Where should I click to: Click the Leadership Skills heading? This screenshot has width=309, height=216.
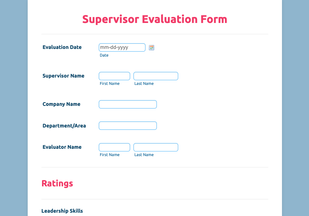(62, 211)
